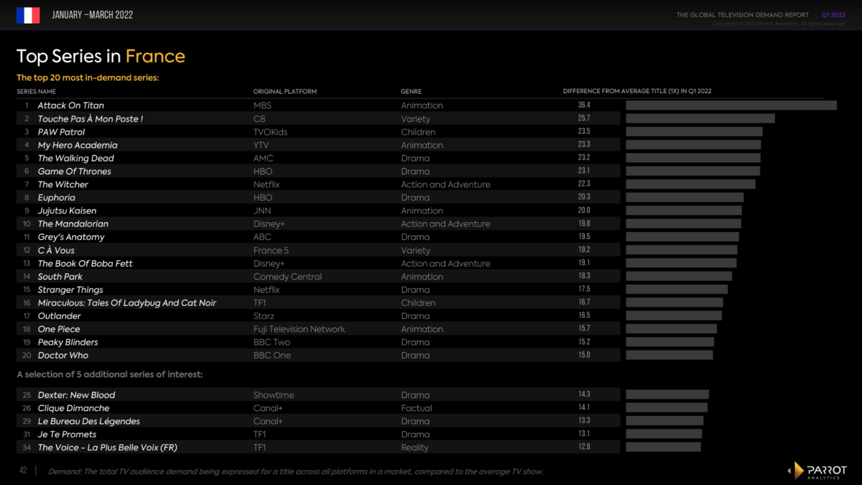
Task: Click the Doctor Who demand bar
Action: (x=669, y=355)
